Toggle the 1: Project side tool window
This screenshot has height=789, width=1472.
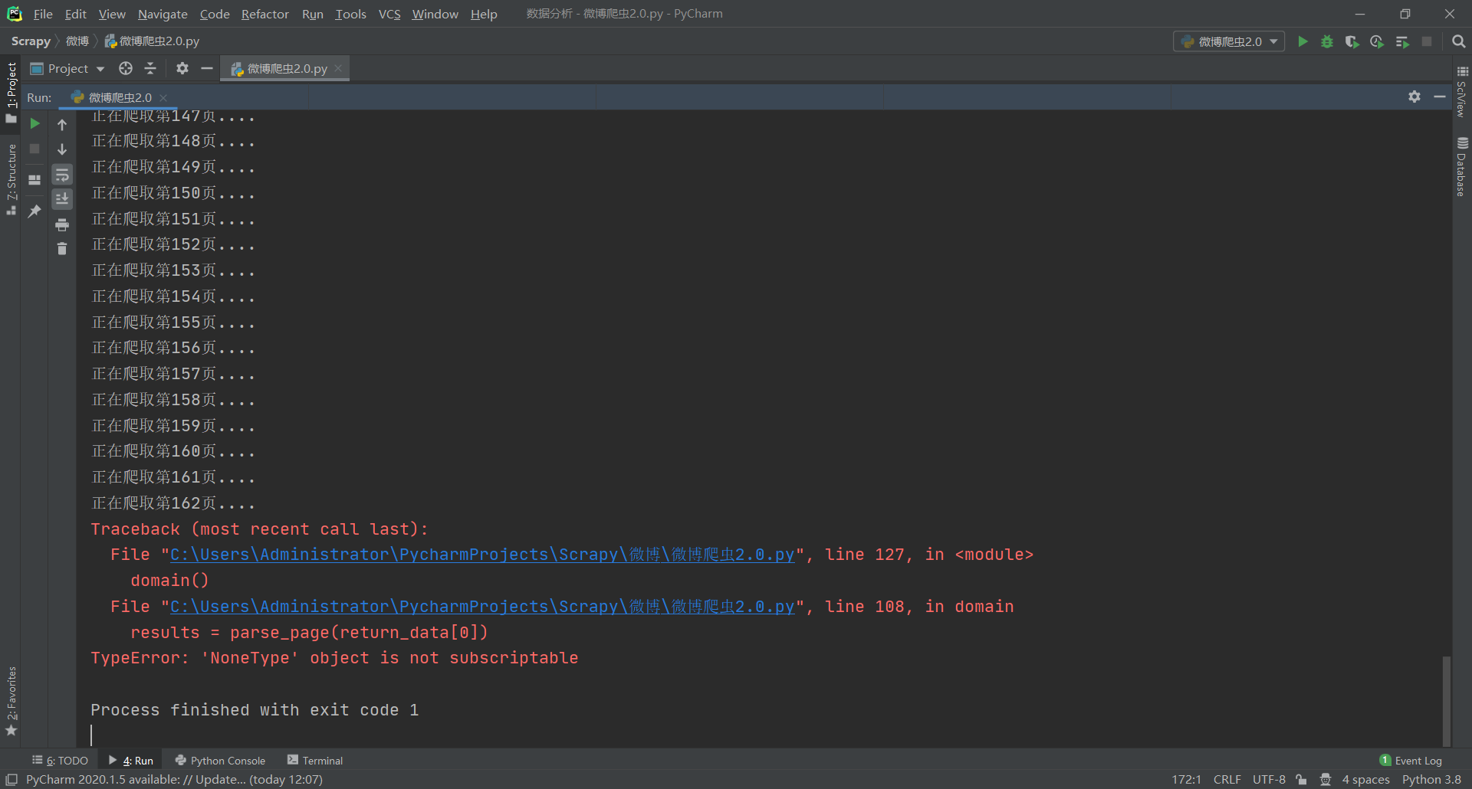point(11,92)
